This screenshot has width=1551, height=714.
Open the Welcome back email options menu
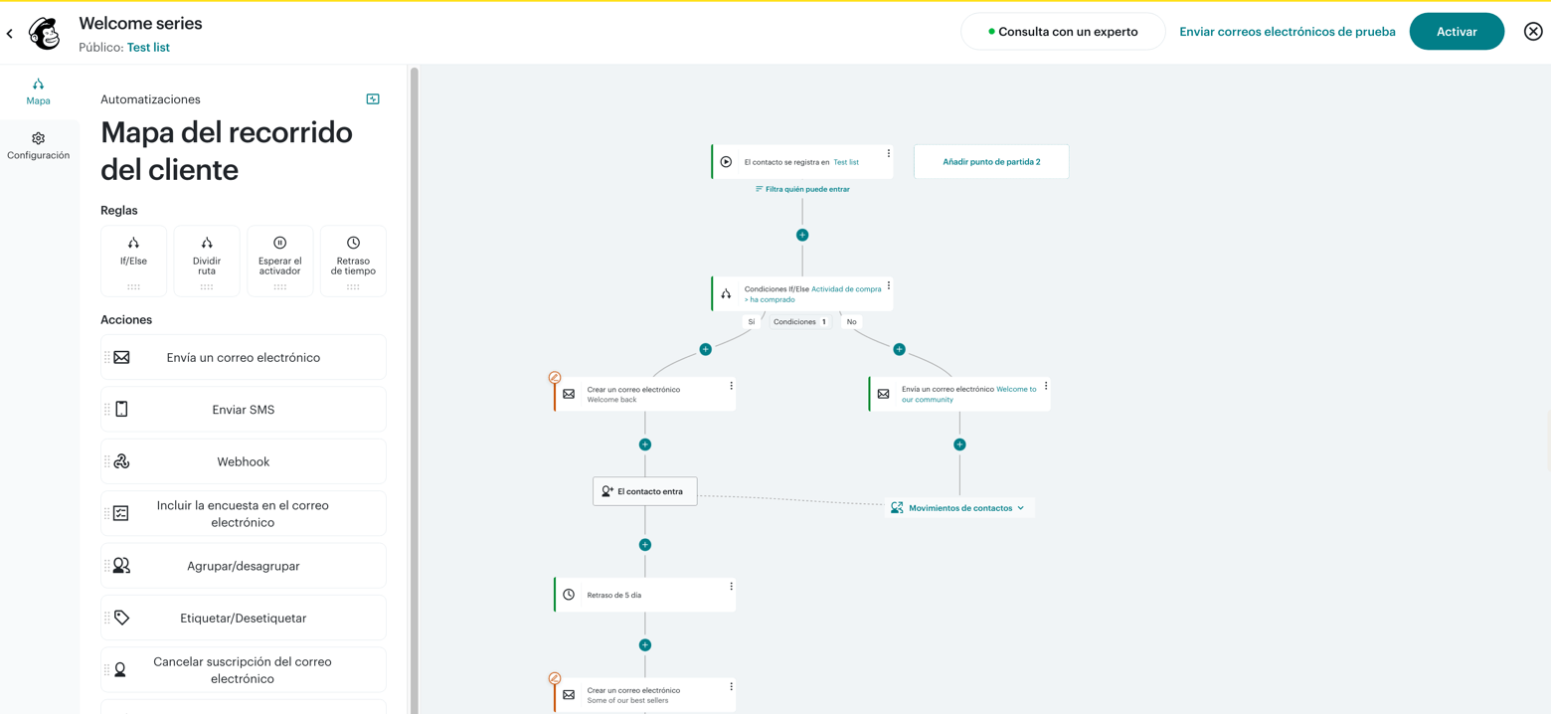click(732, 386)
